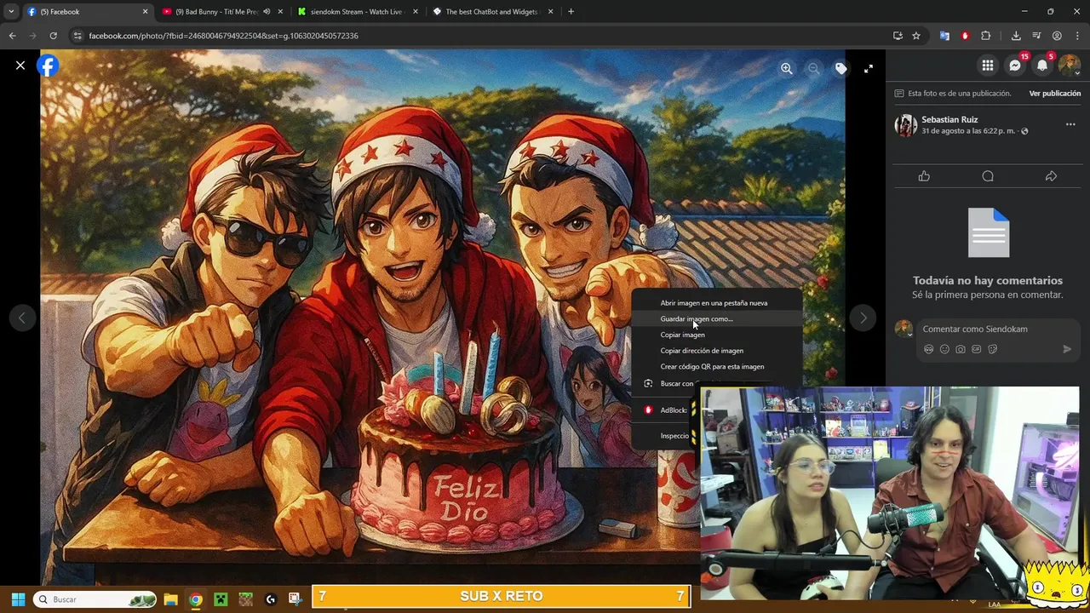Install app icon in address bar
1090x613 pixels.
pos(898,36)
